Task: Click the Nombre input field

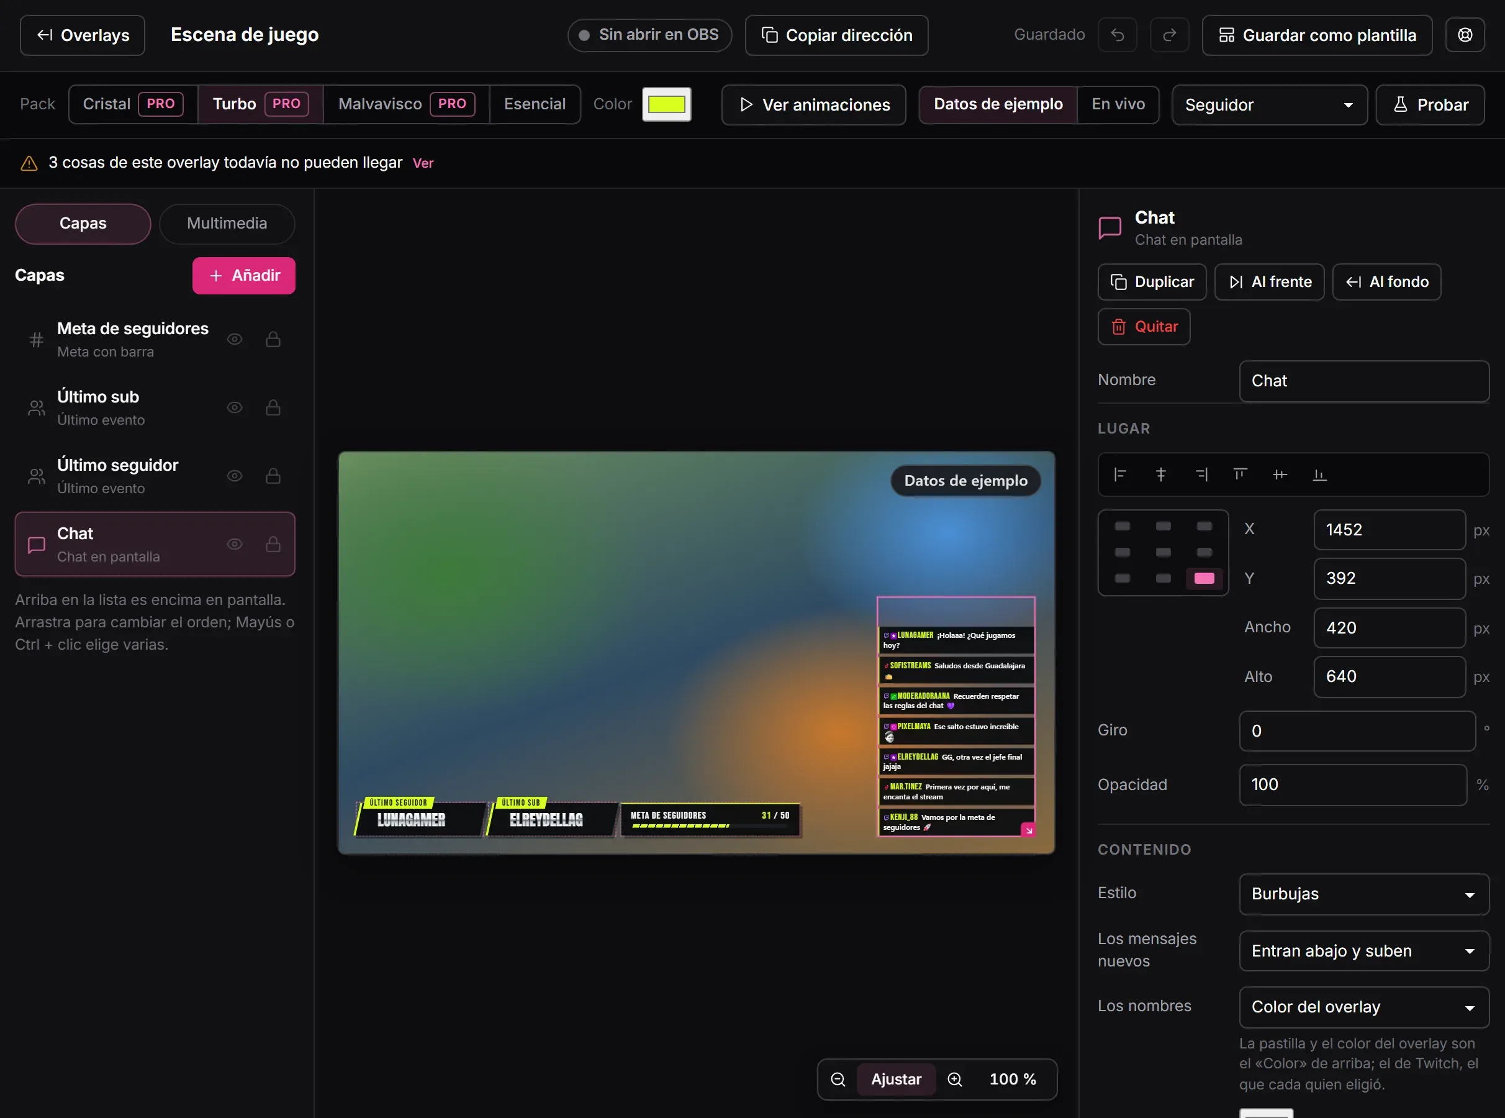Action: point(1363,381)
